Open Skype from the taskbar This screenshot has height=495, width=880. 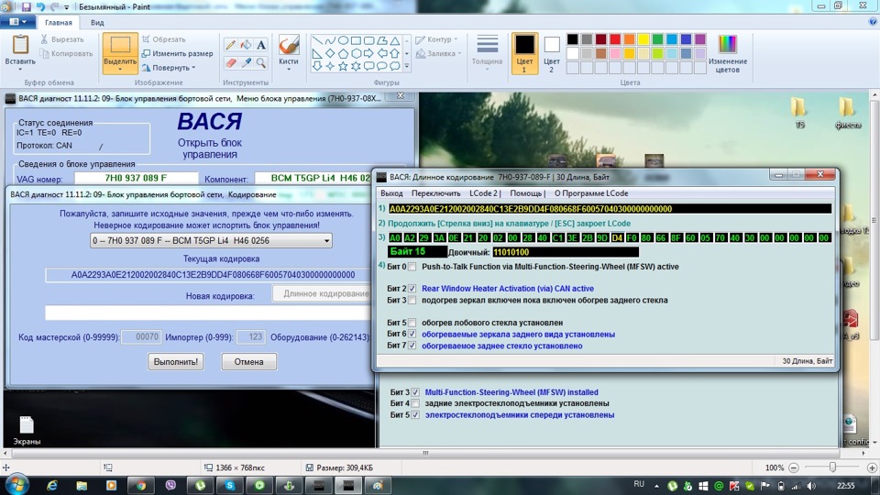tap(230, 486)
